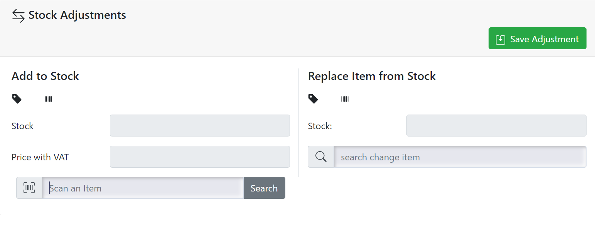Click the tag icon under Add to Stock
Viewport: 595px width, 233px height.
[17, 99]
